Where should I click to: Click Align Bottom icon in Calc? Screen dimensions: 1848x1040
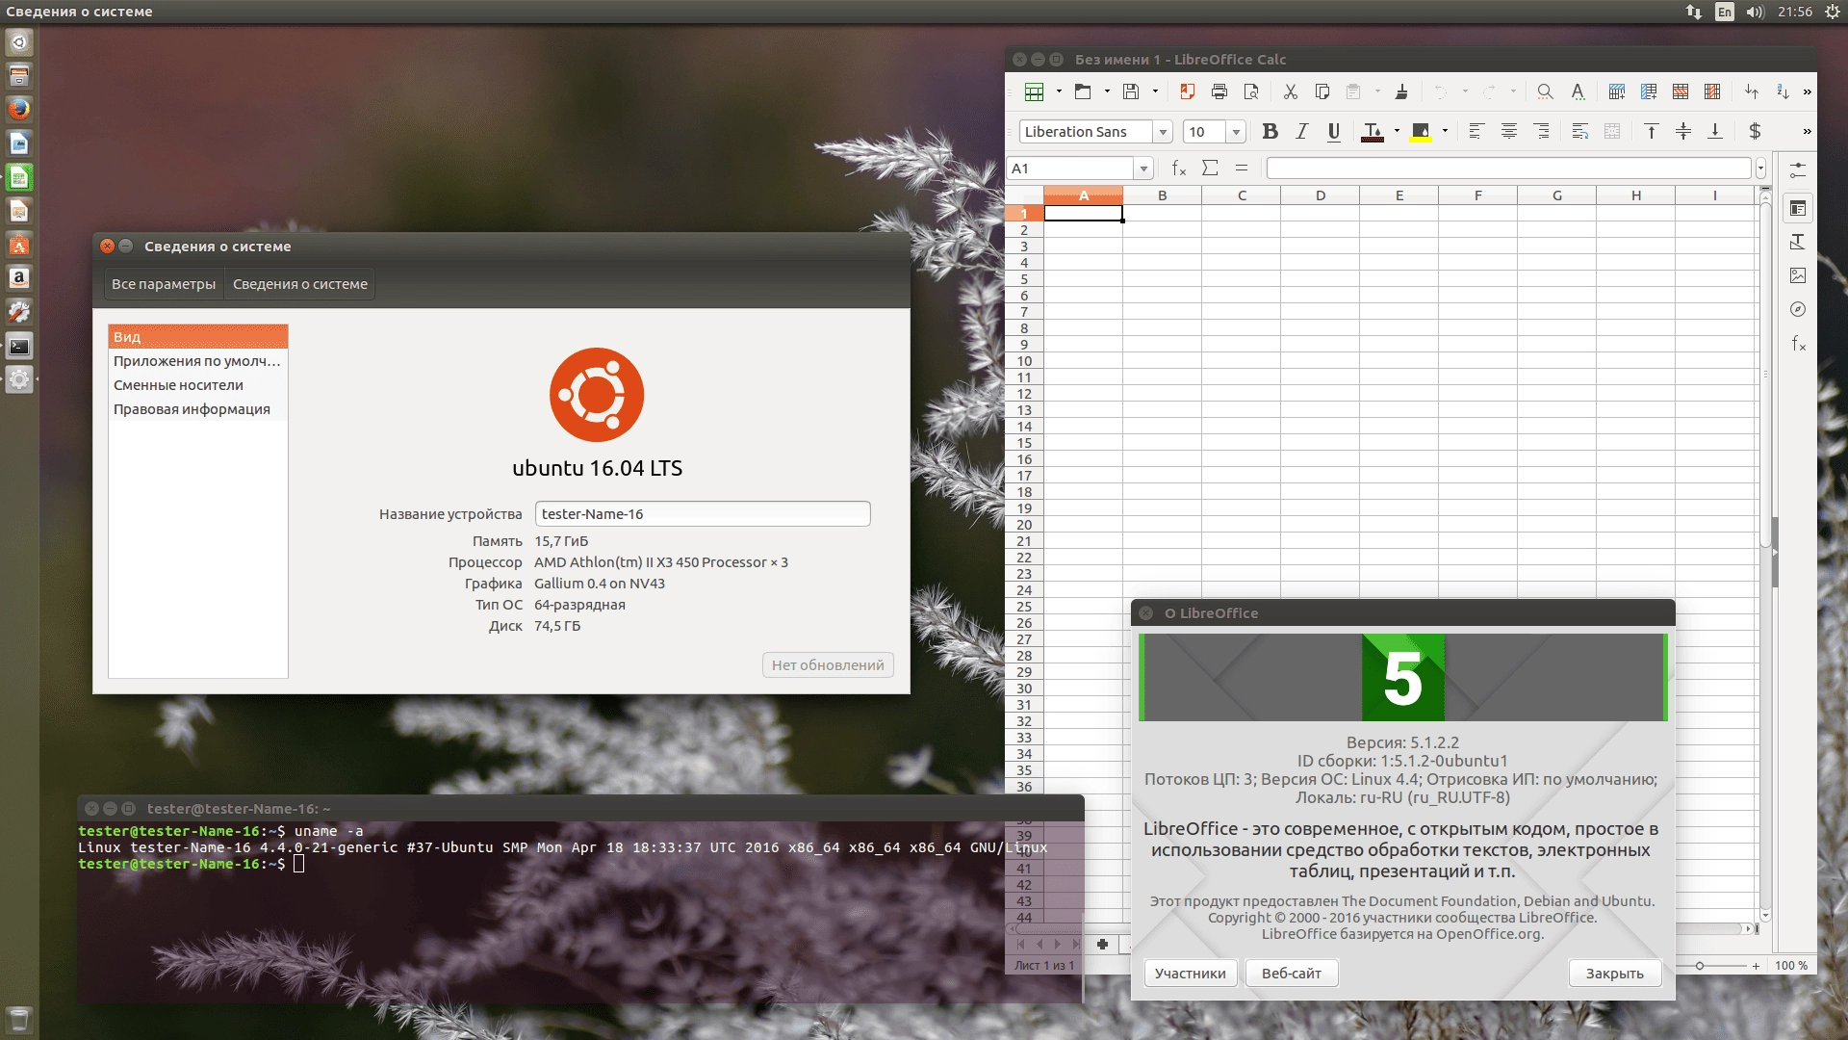(x=1715, y=131)
